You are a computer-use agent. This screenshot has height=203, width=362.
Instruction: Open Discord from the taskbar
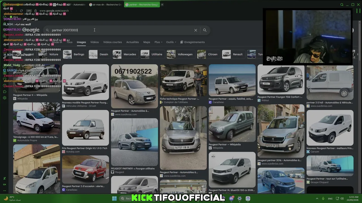point(232,198)
